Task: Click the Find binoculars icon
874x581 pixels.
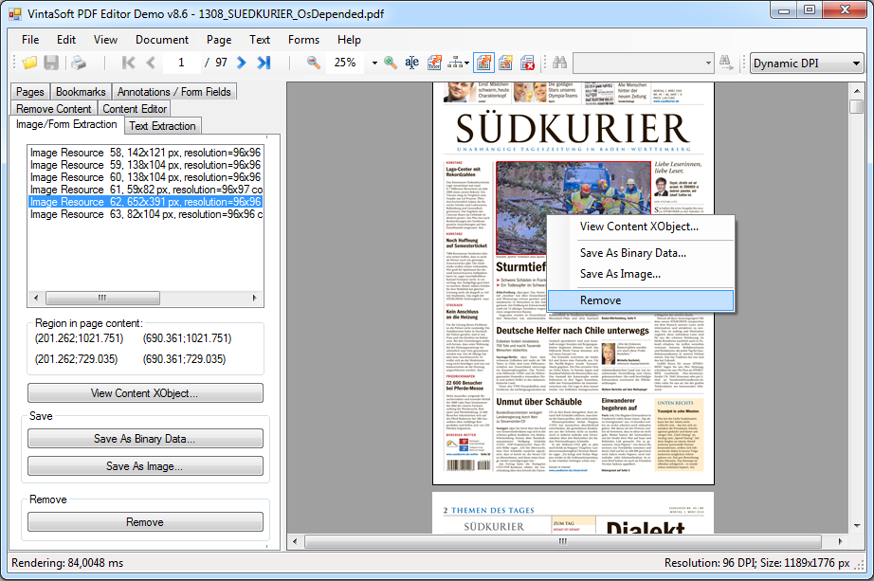Action: coord(559,63)
